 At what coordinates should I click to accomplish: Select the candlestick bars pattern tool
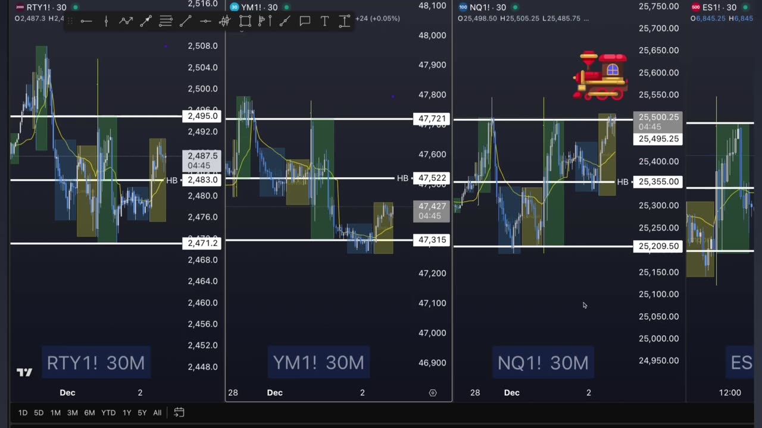tap(225, 21)
